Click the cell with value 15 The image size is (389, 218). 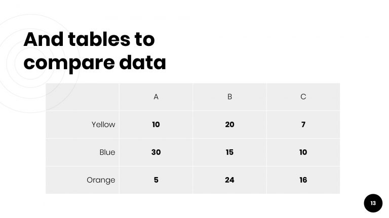tap(229, 152)
